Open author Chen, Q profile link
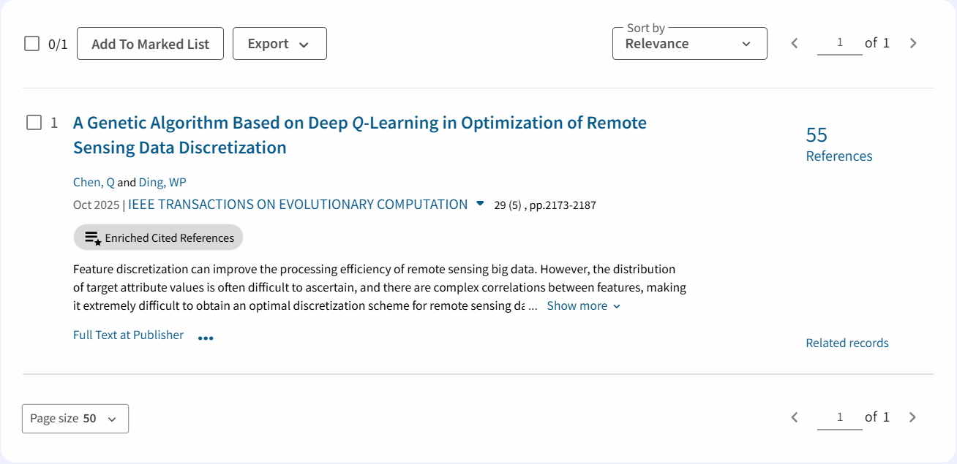Viewport: 957px width, 464px height. pos(94,183)
